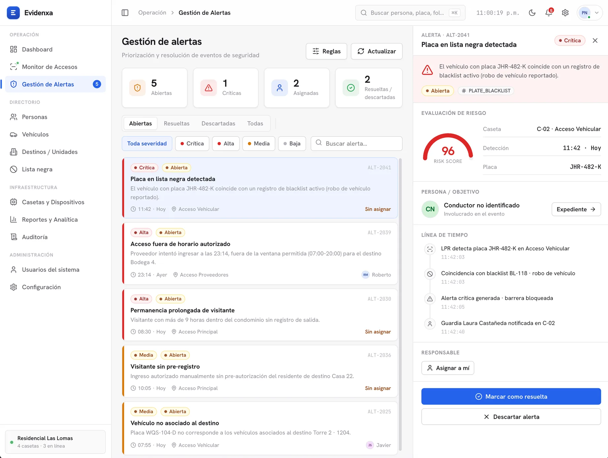Click Sin asignar on ALT-2041
Viewport: 608px width, 458px height.
pyautogui.click(x=378, y=209)
